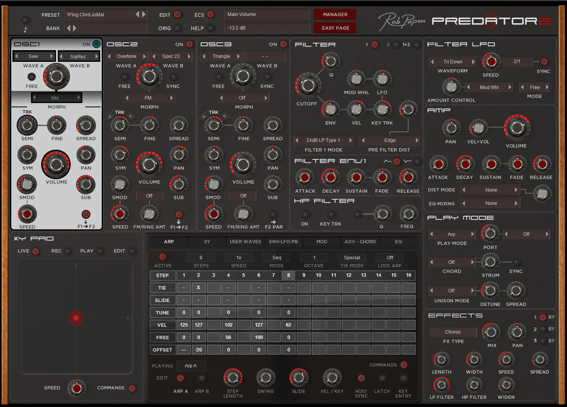567x407 pixels.
Task: Toggle the OSC2 ON switch
Action: 189,44
